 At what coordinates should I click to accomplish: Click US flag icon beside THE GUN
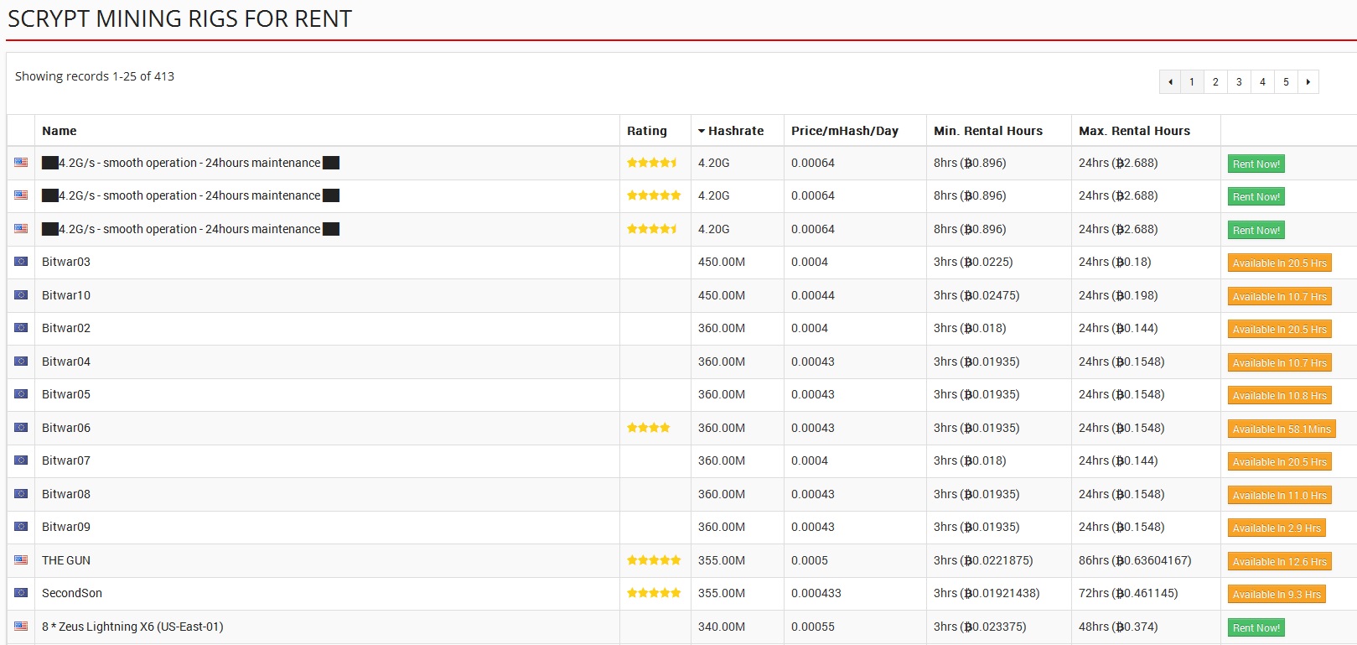[21, 559]
